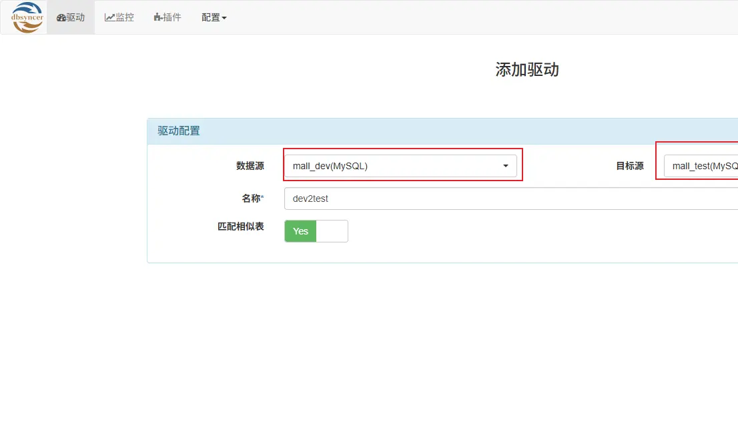Expand the 配置 navigation dropdown menu
738x441 pixels.
[214, 17]
